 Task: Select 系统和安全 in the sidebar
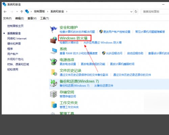14,33
